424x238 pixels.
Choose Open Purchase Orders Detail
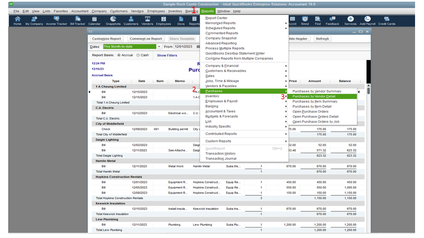[322, 116]
